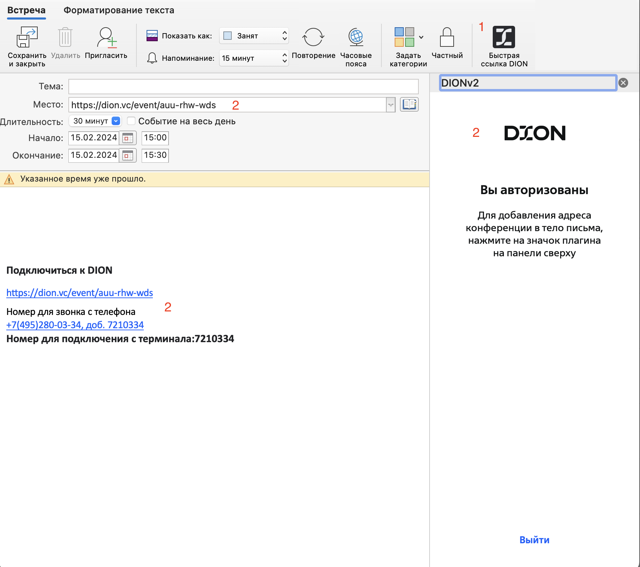640x567 pixels.
Task: Click the 'Вы авторизованы' heading
Action: [534, 190]
